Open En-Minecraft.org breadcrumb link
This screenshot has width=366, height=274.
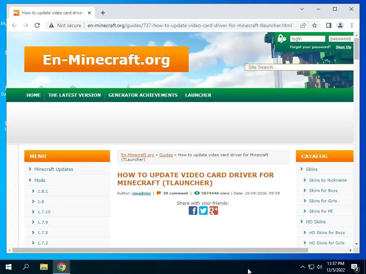(138, 155)
